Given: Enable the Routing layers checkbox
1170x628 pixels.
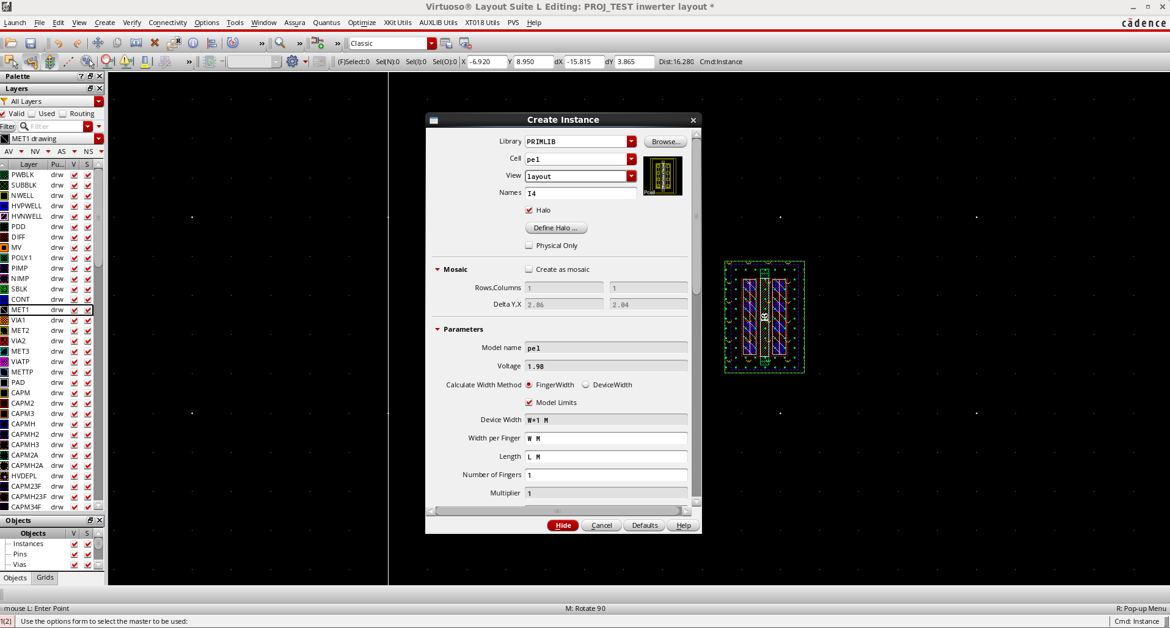Looking at the screenshot, I should tap(63, 114).
